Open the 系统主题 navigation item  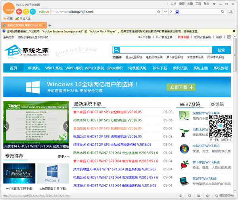click(x=200, y=68)
